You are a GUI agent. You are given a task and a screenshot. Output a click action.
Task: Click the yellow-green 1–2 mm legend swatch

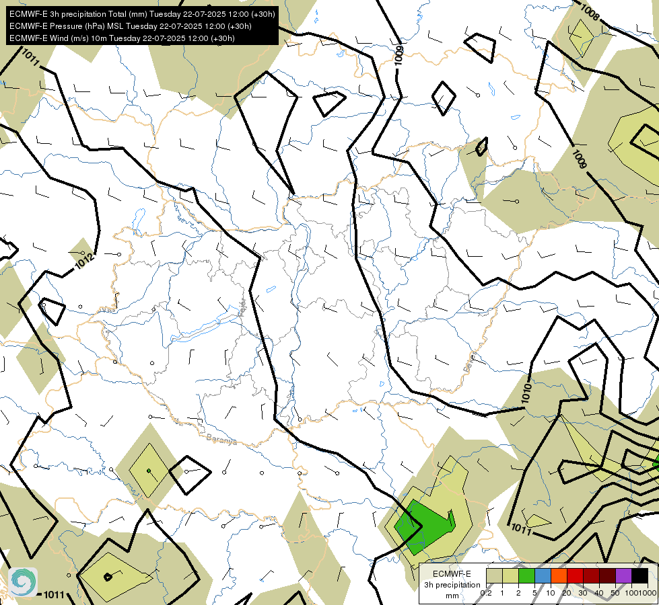point(510,575)
